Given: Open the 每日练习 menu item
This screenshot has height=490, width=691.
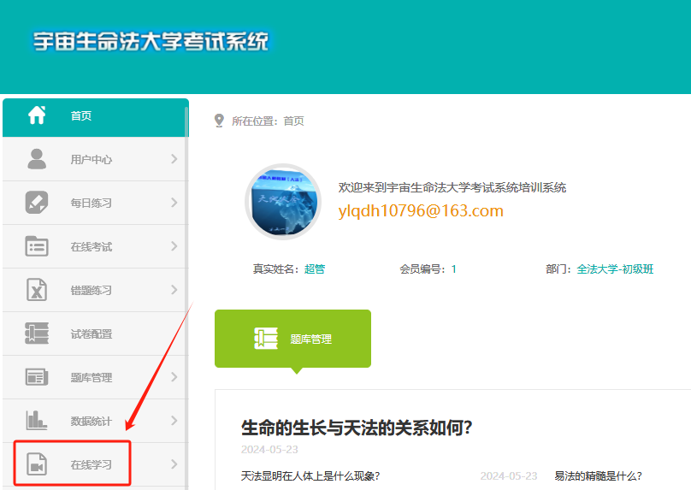Looking at the screenshot, I should click(x=96, y=203).
